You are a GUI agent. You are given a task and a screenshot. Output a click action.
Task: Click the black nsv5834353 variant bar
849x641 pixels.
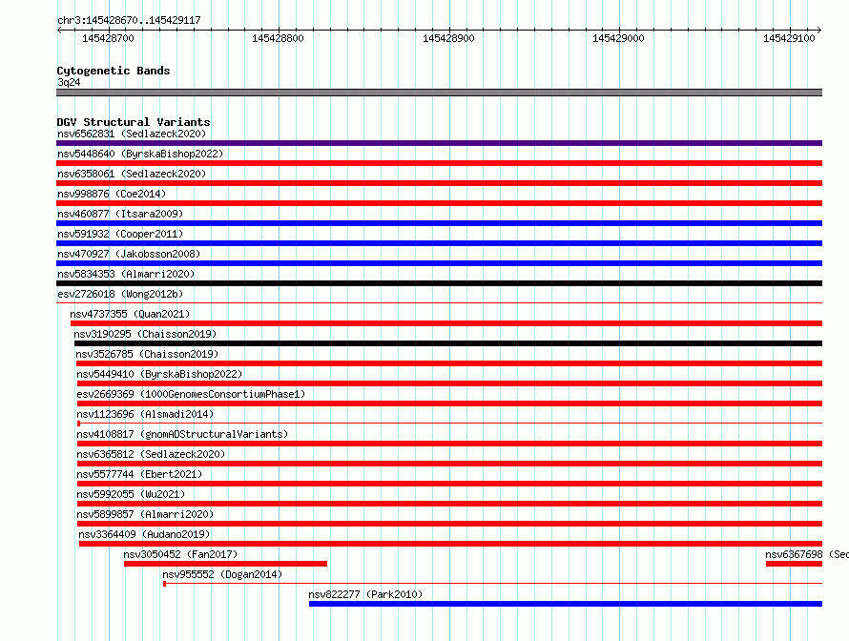coord(439,283)
